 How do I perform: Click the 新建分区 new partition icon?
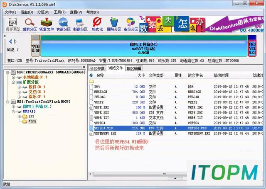point(80,24)
